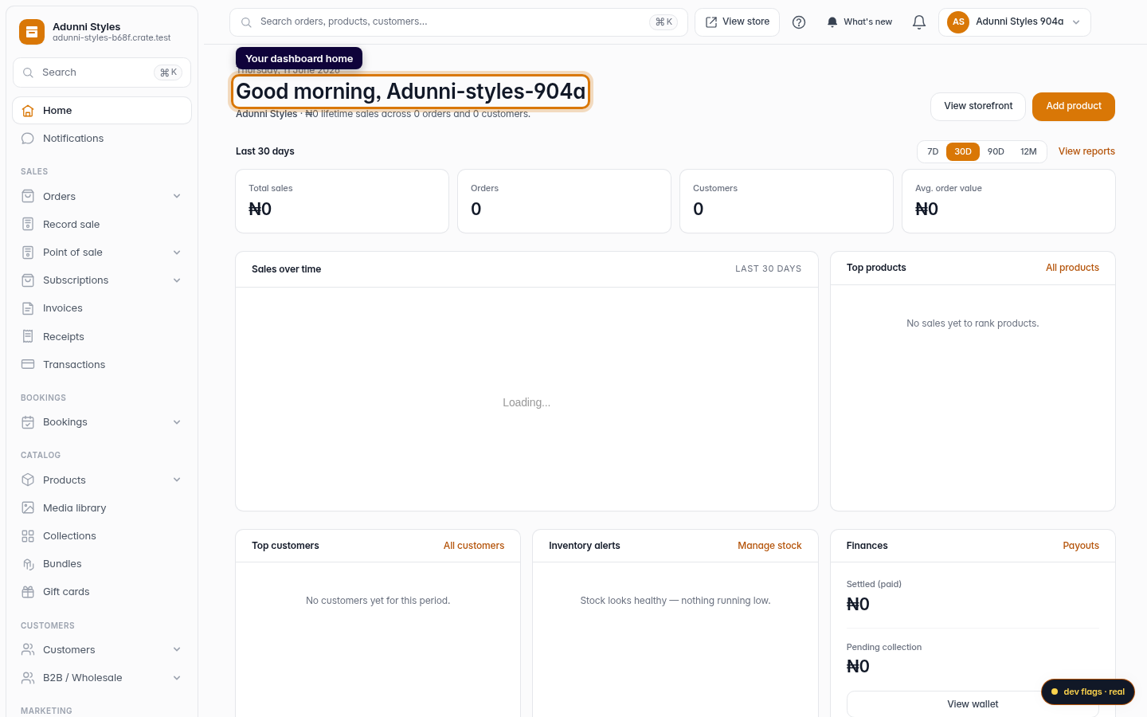Click the Orders bag icon
Screen dimensions: 1147x717
coord(28,196)
